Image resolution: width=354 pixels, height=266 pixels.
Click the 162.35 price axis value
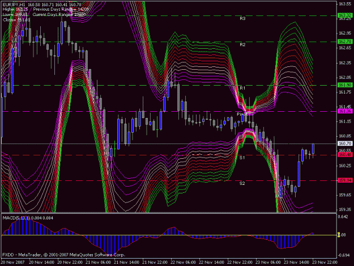345,63
